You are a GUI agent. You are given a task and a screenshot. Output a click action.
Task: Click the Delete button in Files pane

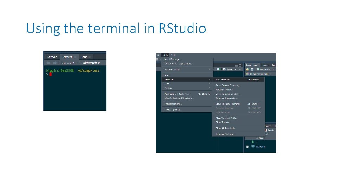coord(269,130)
